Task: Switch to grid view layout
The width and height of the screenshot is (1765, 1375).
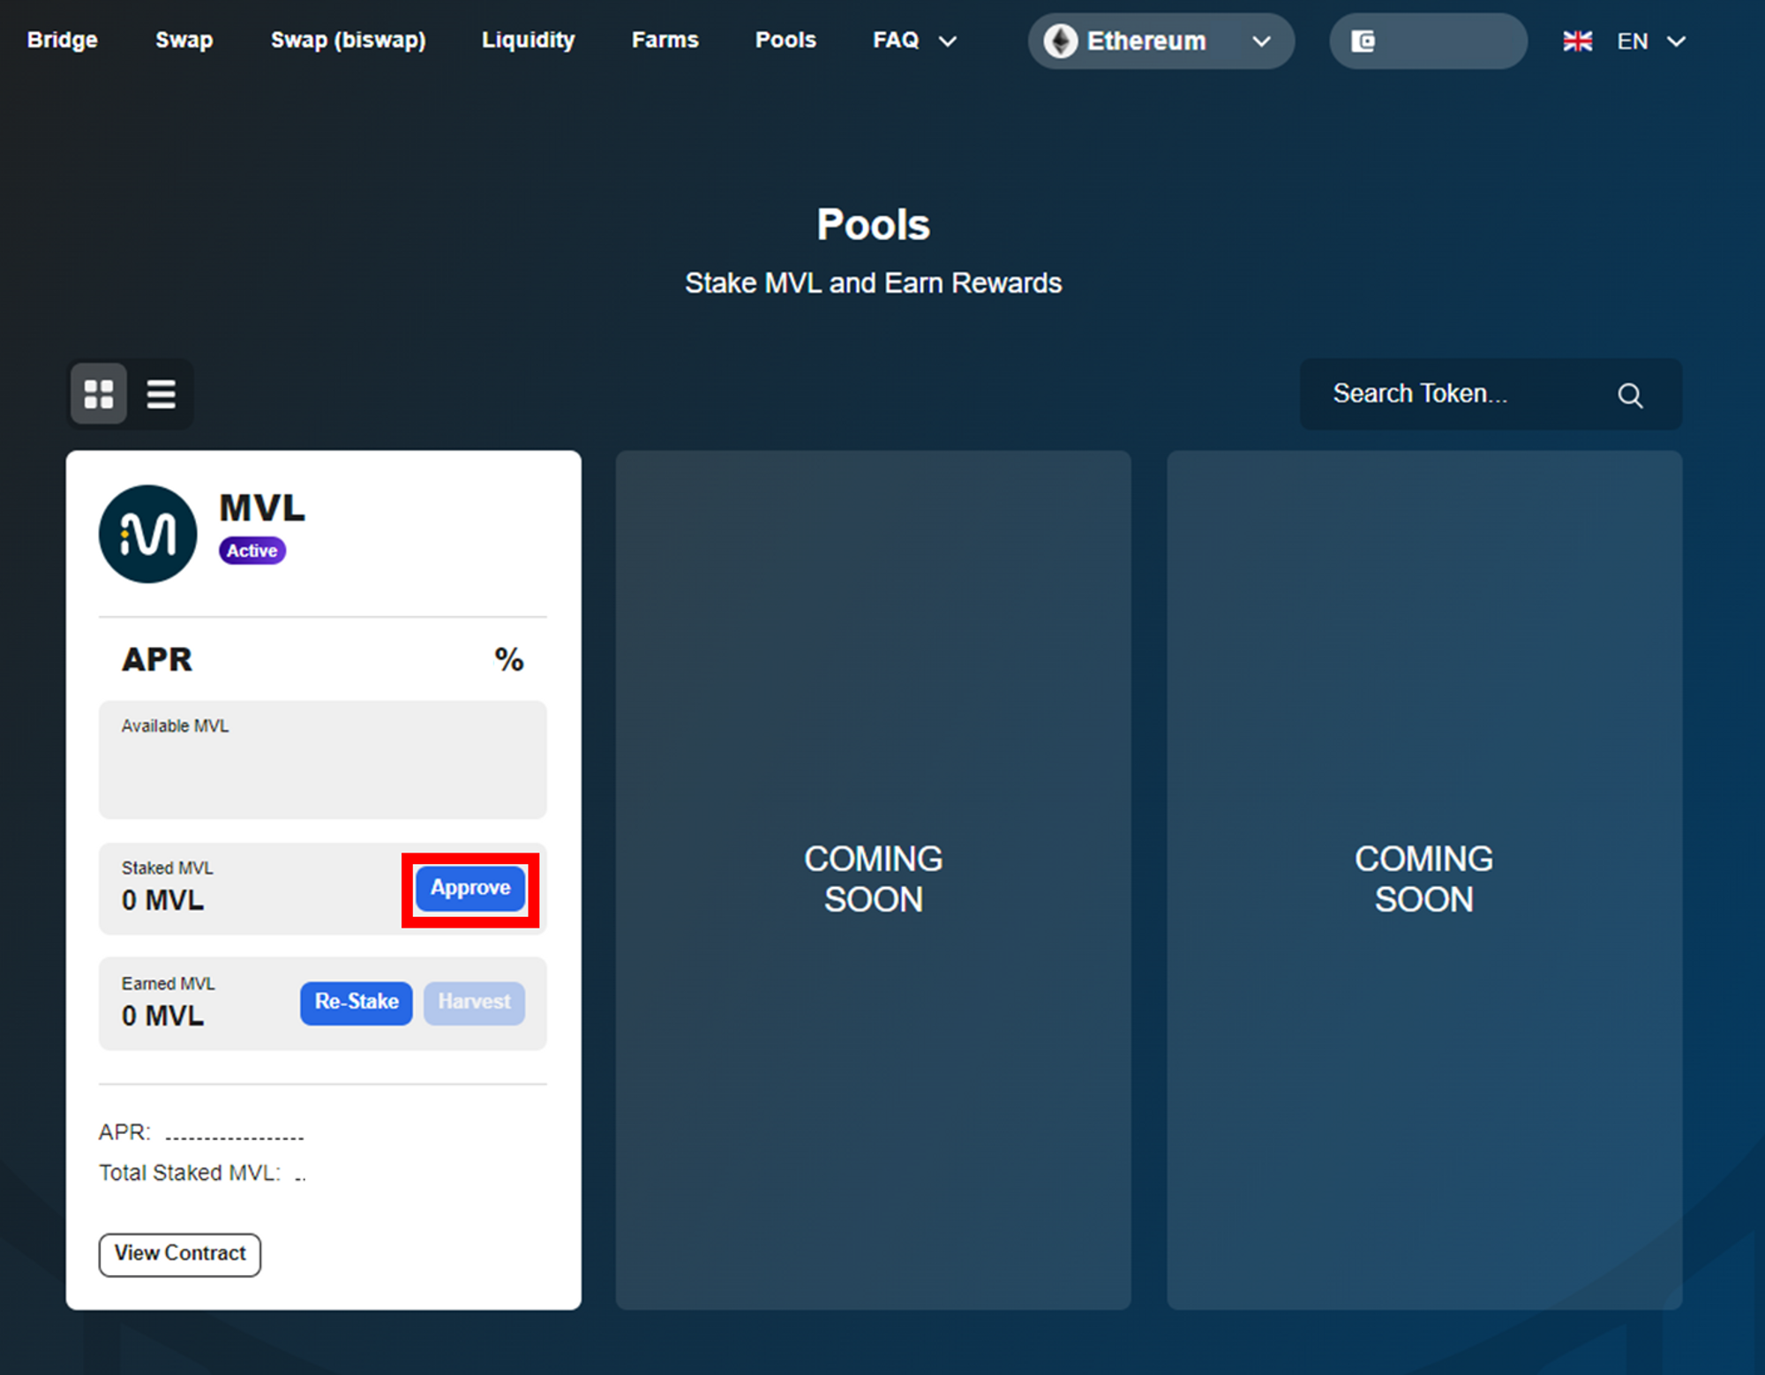Action: 99,394
